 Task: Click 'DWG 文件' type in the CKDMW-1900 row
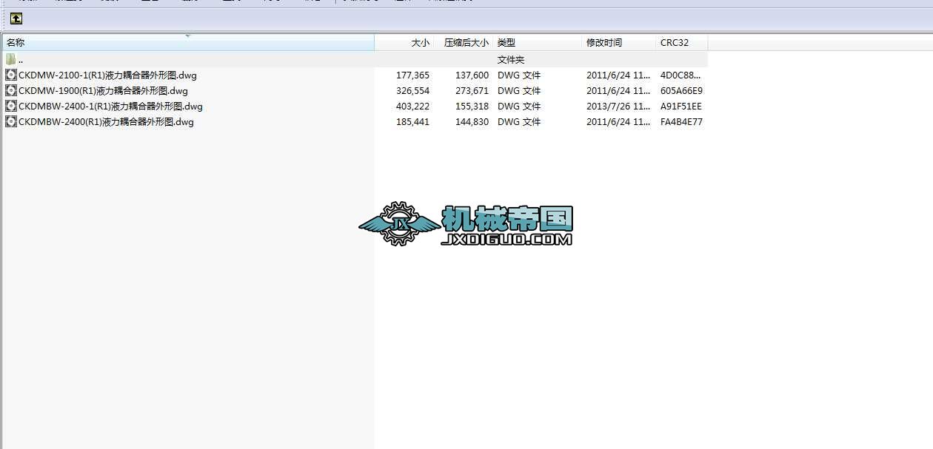coord(519,90)
